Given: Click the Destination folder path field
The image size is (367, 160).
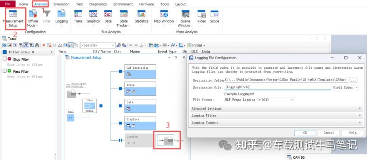Looking at the screenshot, I should (x=287, y=80).
